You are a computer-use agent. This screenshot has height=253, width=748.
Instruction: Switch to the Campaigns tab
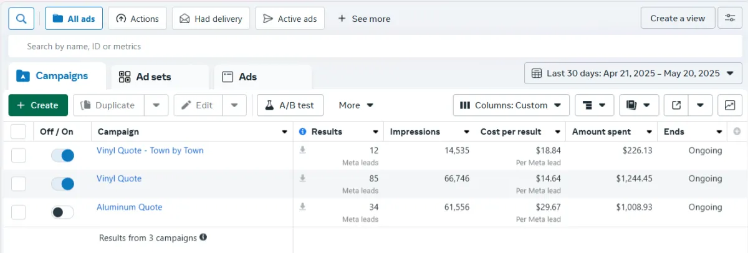pos(57,76)
